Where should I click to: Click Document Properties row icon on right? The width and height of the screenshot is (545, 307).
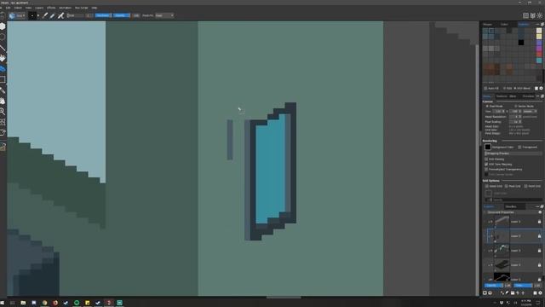tap(540, 212)
